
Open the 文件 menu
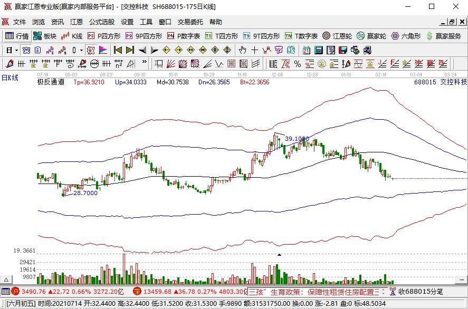click(20, 22)
